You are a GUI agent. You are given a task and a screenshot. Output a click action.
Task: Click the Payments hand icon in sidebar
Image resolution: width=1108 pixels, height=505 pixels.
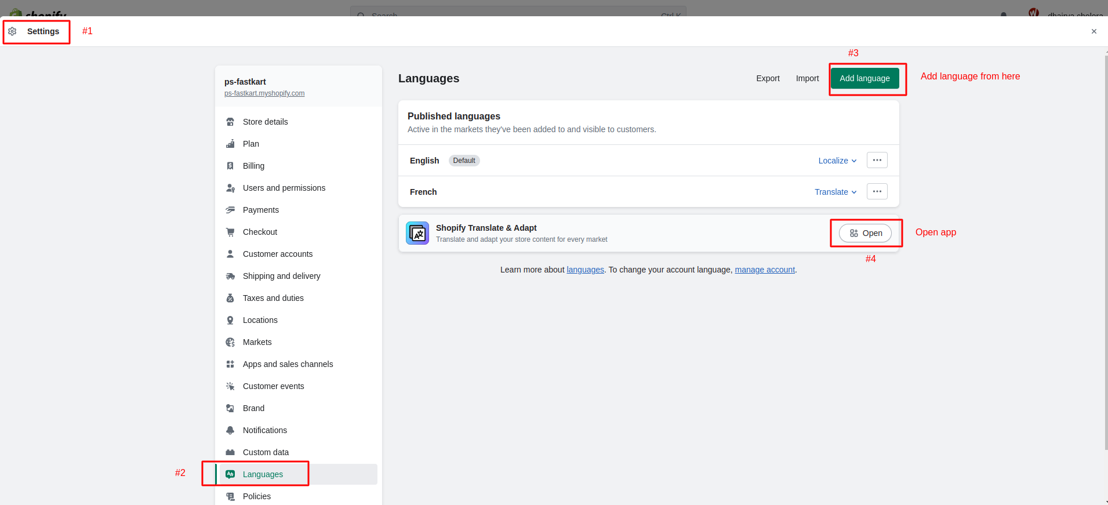(x=230, y=210)
